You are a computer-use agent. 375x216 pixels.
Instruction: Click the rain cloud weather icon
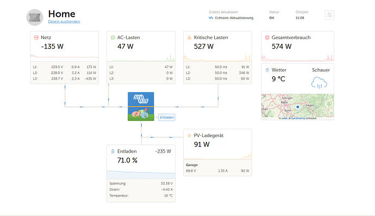[x=319, y=83]
